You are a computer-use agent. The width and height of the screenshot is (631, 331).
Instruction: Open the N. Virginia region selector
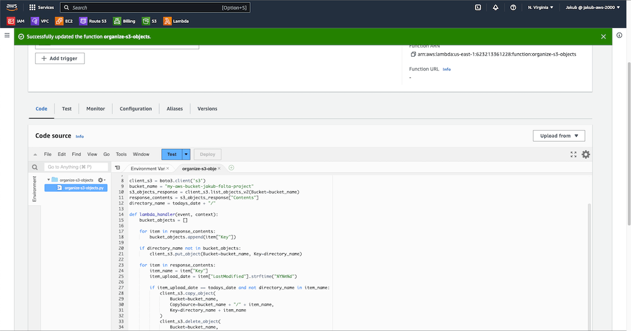tap(540, 7)
